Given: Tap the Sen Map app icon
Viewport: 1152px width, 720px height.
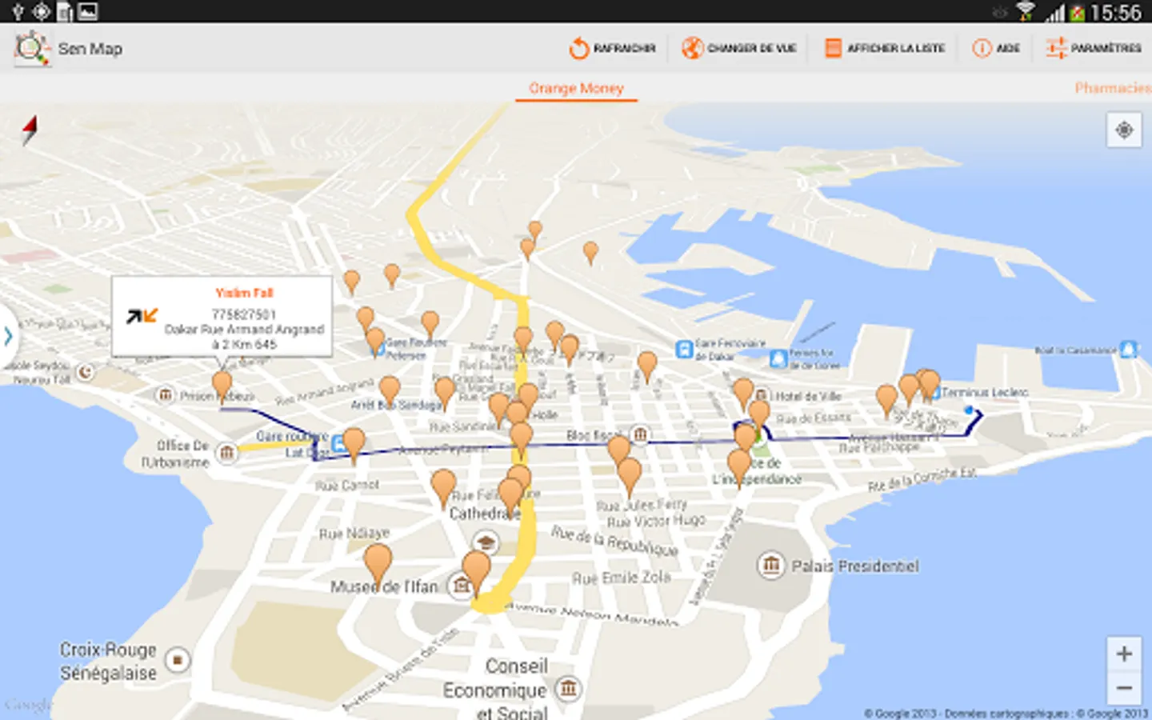Looking at the screenshot, I should (32, 49).
